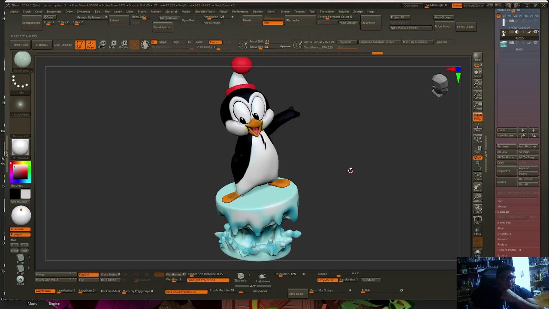Toggle Transp transparency mode
Image resolution: width=549 pixels, height=309 pixels.
[477, 231]
